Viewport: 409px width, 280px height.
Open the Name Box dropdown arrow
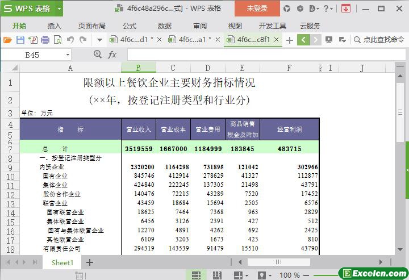coord(68,55)
